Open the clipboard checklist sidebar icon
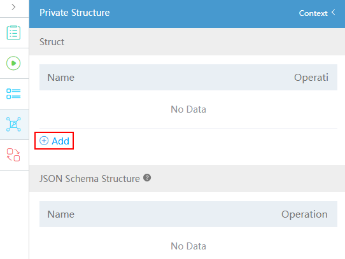Image resolution: width=345 pixels, height=259 pixels. pyautogui.click(x=13, y=32)
